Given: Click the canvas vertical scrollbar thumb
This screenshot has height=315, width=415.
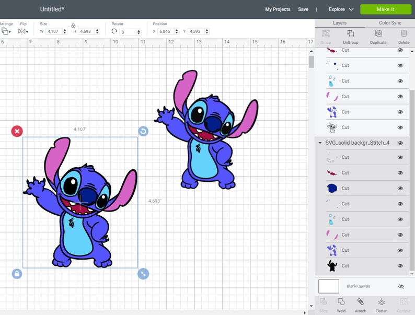Looking at the screenshot, I should click(312, 62).
